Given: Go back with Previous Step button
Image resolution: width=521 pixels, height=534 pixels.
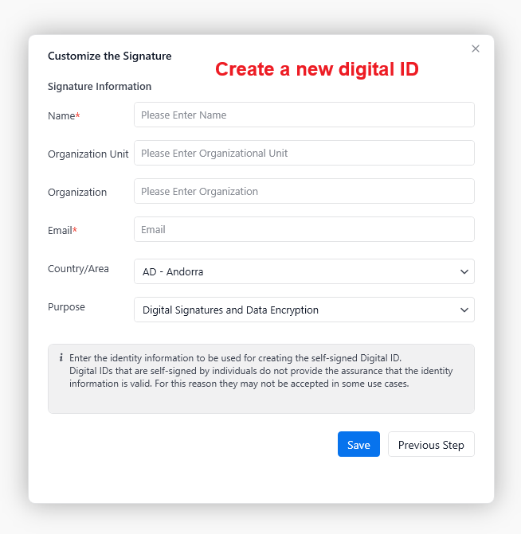Looking at the screenshot, I should (431, 445).
